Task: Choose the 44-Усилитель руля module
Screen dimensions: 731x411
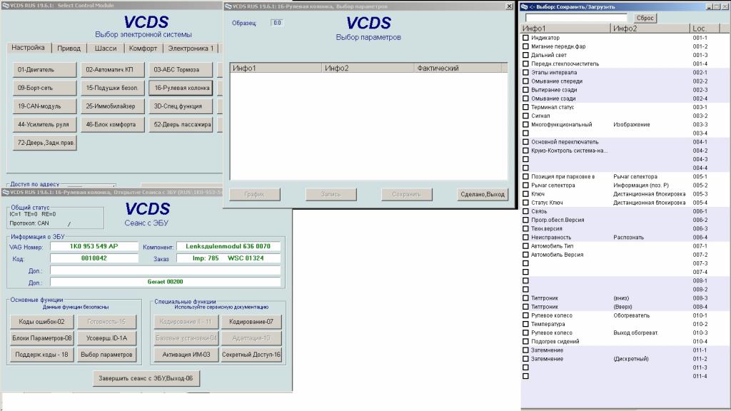Action: [45, 124]
